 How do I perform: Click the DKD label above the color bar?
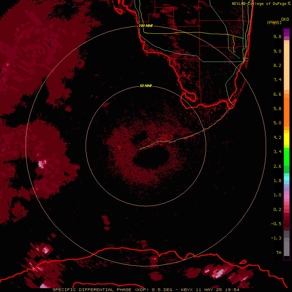[285, 19]
